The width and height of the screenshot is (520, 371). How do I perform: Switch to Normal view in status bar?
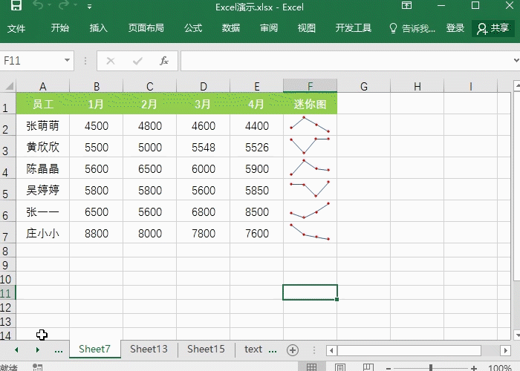click(x=312, y=367)
